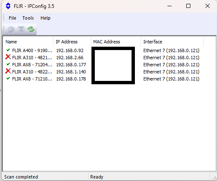Image resolution: width=218 pixels, height=181 pixels.
Task: Click the gear Modify settings toolbar icon
Action: [11, 29]
